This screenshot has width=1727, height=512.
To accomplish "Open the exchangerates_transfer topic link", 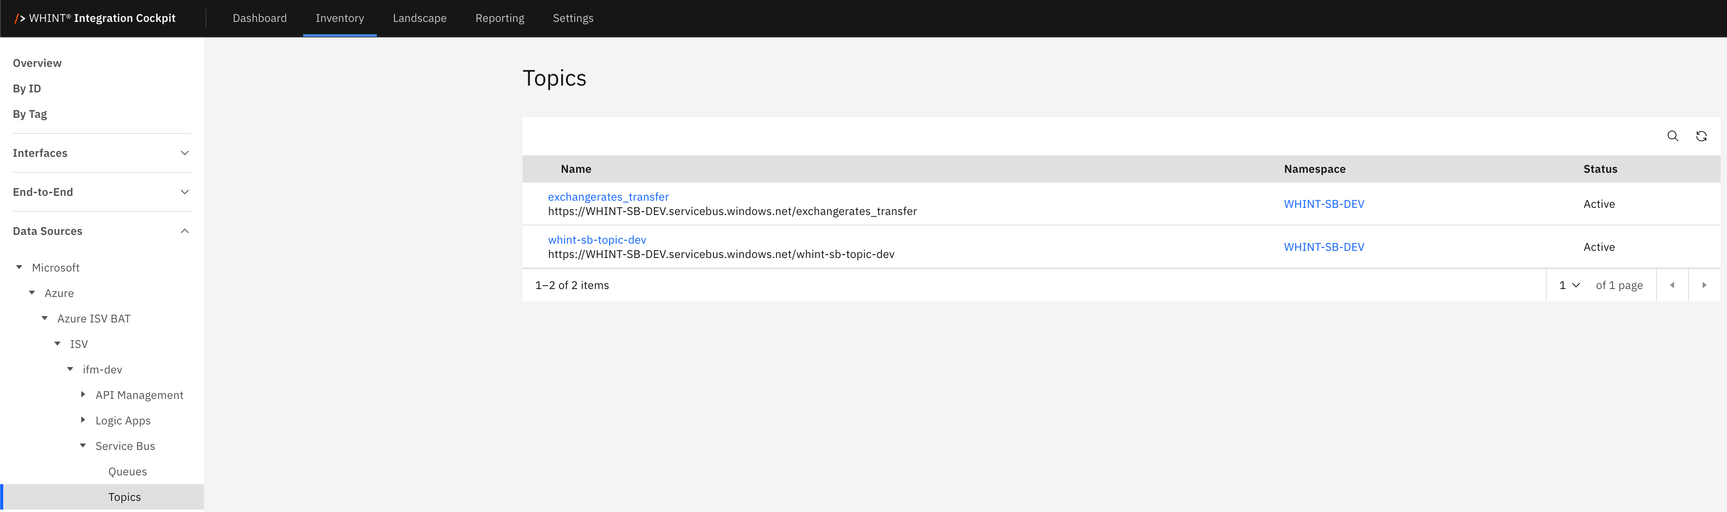I will tap(608, 196).
